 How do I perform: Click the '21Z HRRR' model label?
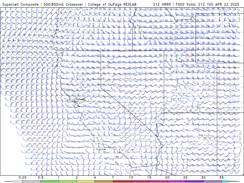[162, 5]
